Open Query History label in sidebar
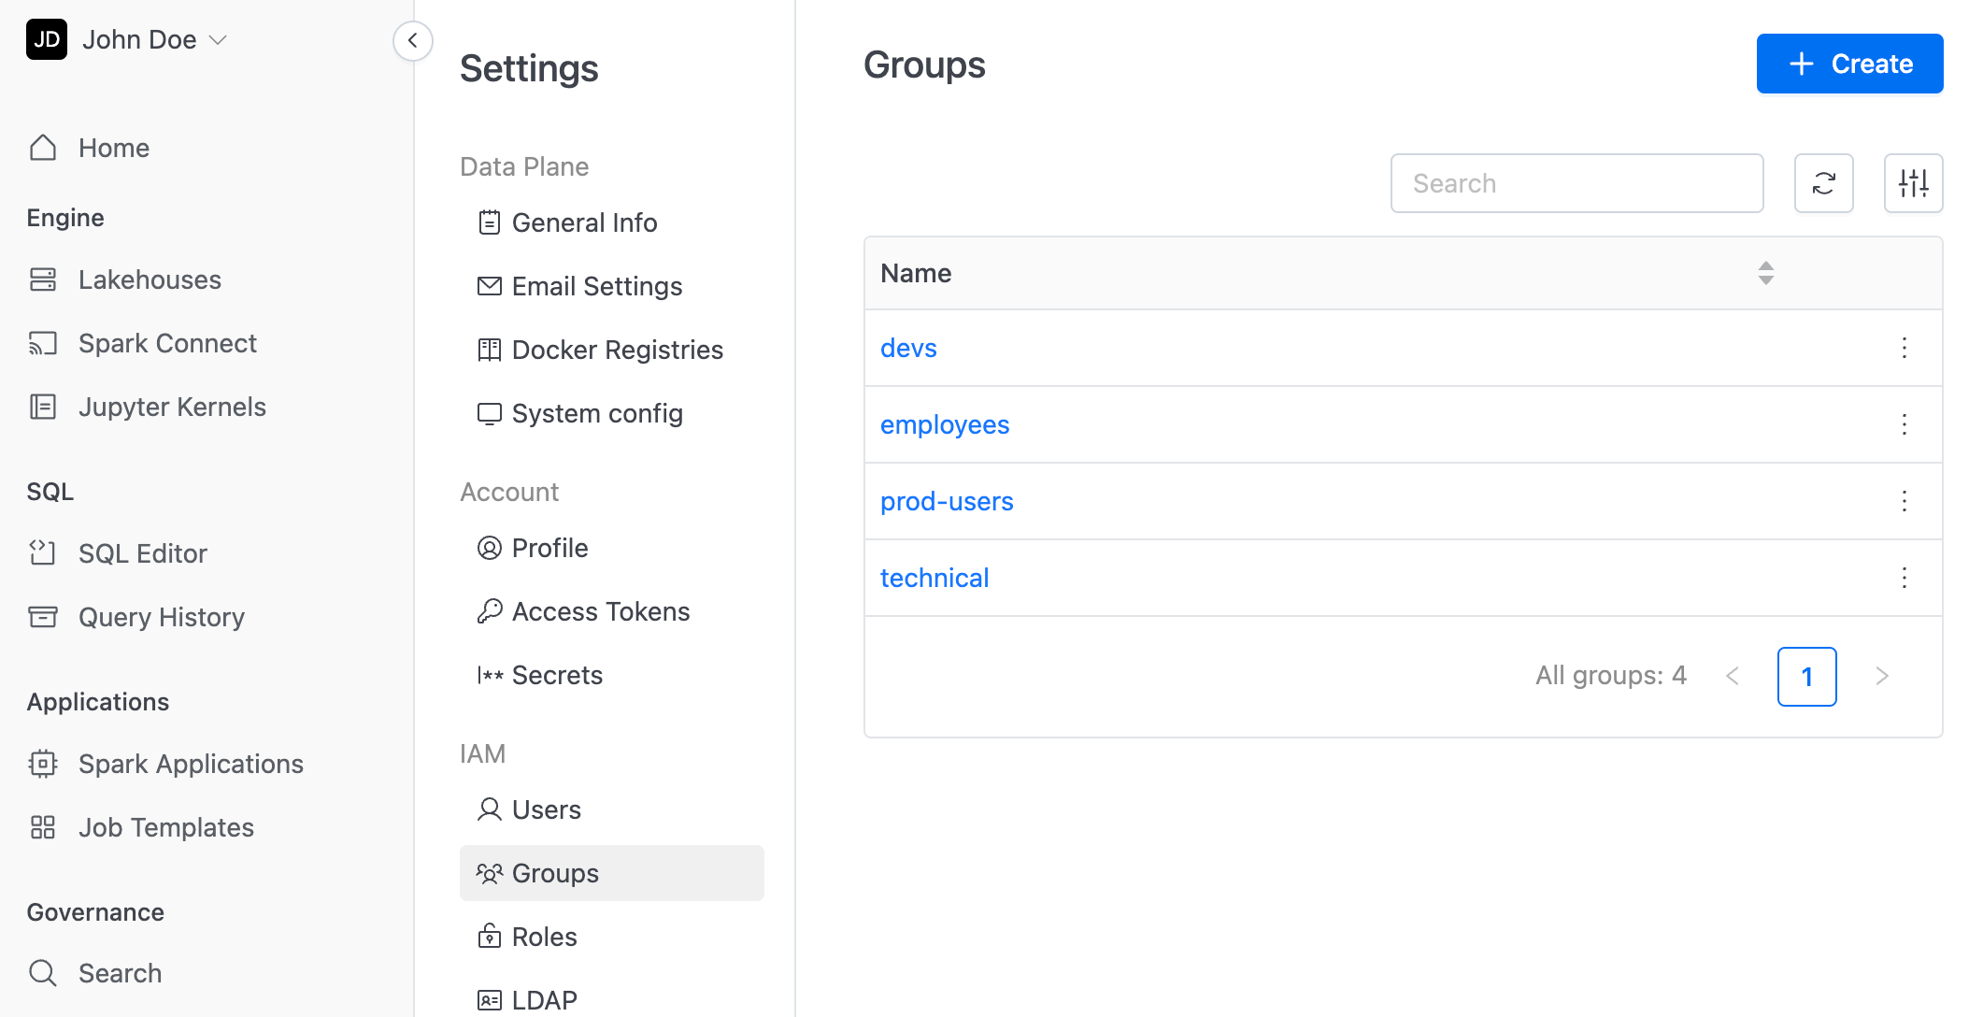 point(162,617)
